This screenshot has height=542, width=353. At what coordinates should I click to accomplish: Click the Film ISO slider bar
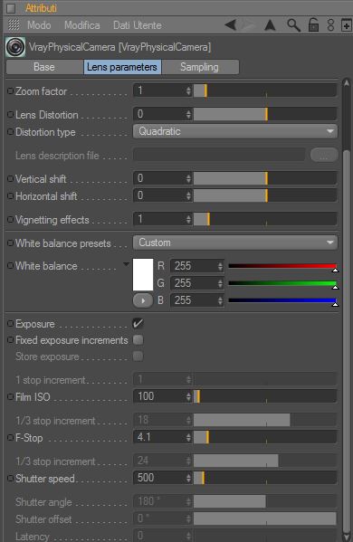(265, 396)
